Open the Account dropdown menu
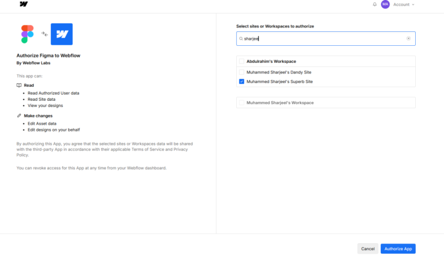 click(404, 4)
